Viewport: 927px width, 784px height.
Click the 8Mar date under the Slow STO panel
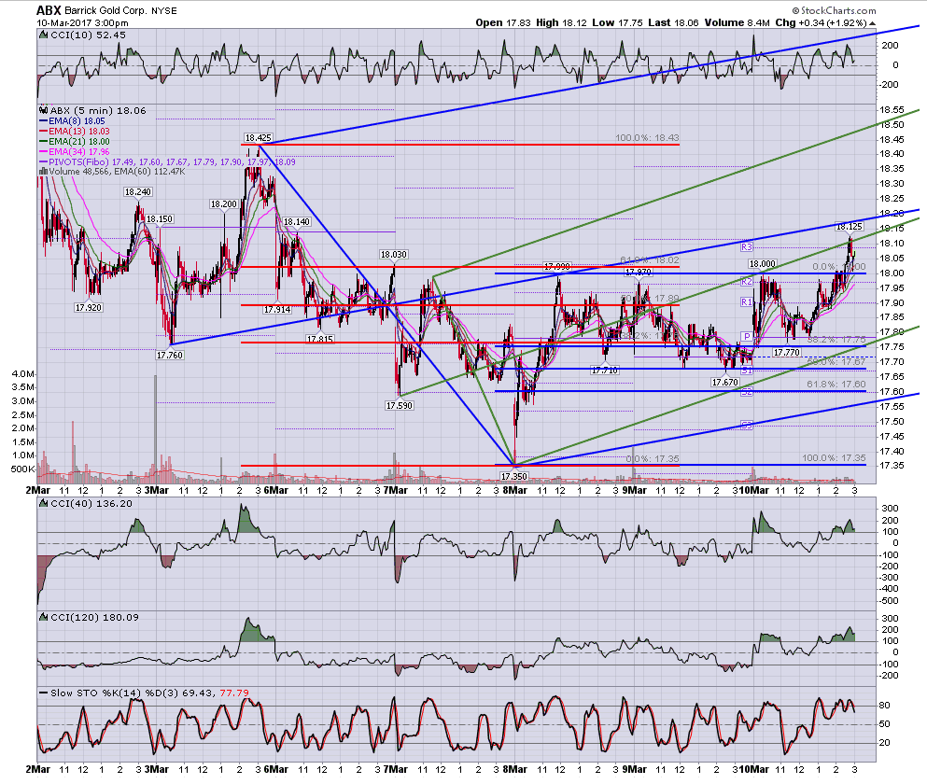pos(514,769)
